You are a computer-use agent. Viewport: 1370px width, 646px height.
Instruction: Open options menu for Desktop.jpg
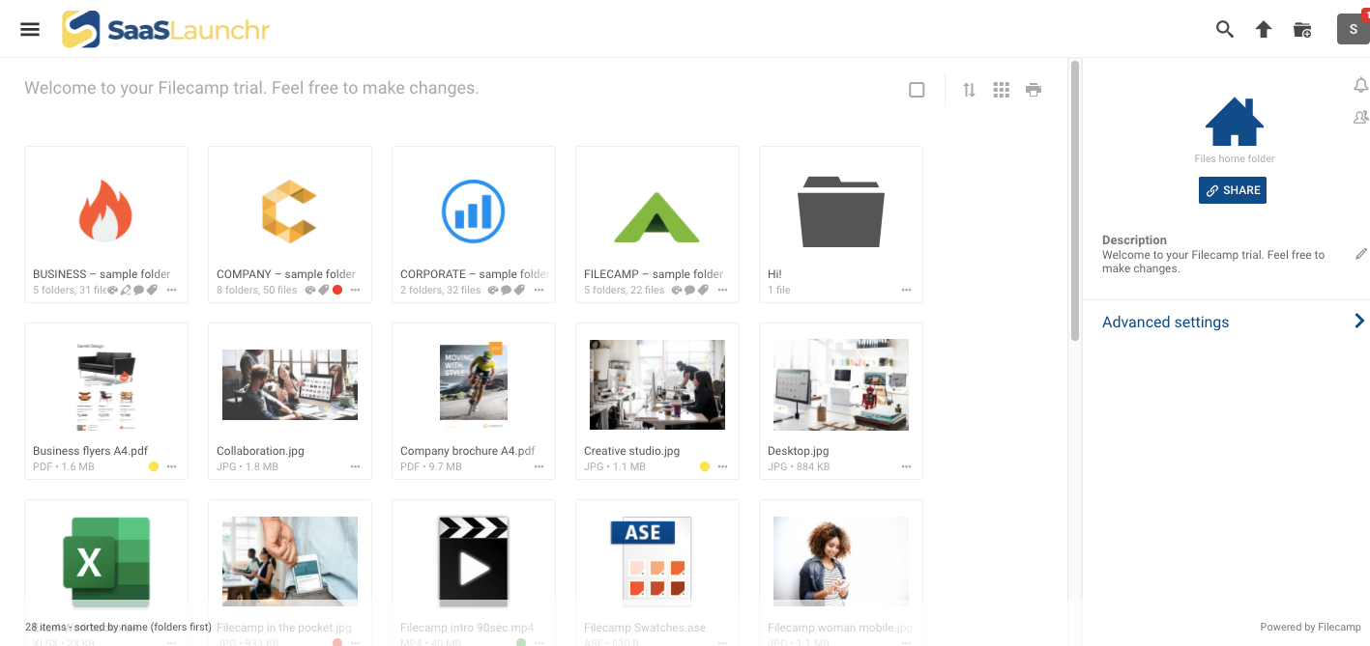tap(906, 466)
